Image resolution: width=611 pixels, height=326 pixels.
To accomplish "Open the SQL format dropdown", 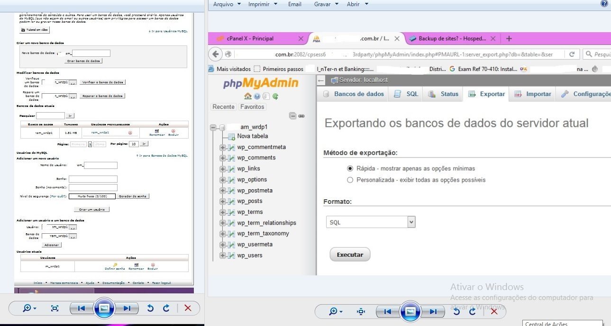I will click(371, 222).
